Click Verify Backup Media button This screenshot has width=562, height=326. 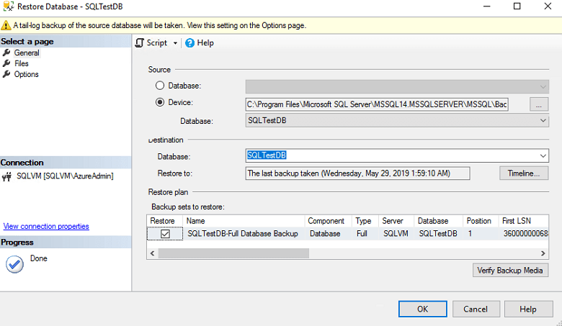pyautogui.click(x=510, y=271)
